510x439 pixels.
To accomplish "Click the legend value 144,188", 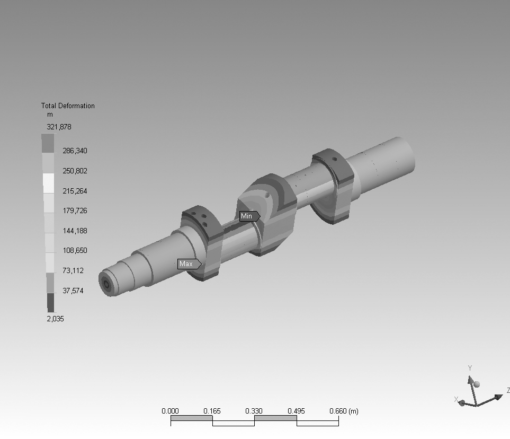I will click(75, 231).
